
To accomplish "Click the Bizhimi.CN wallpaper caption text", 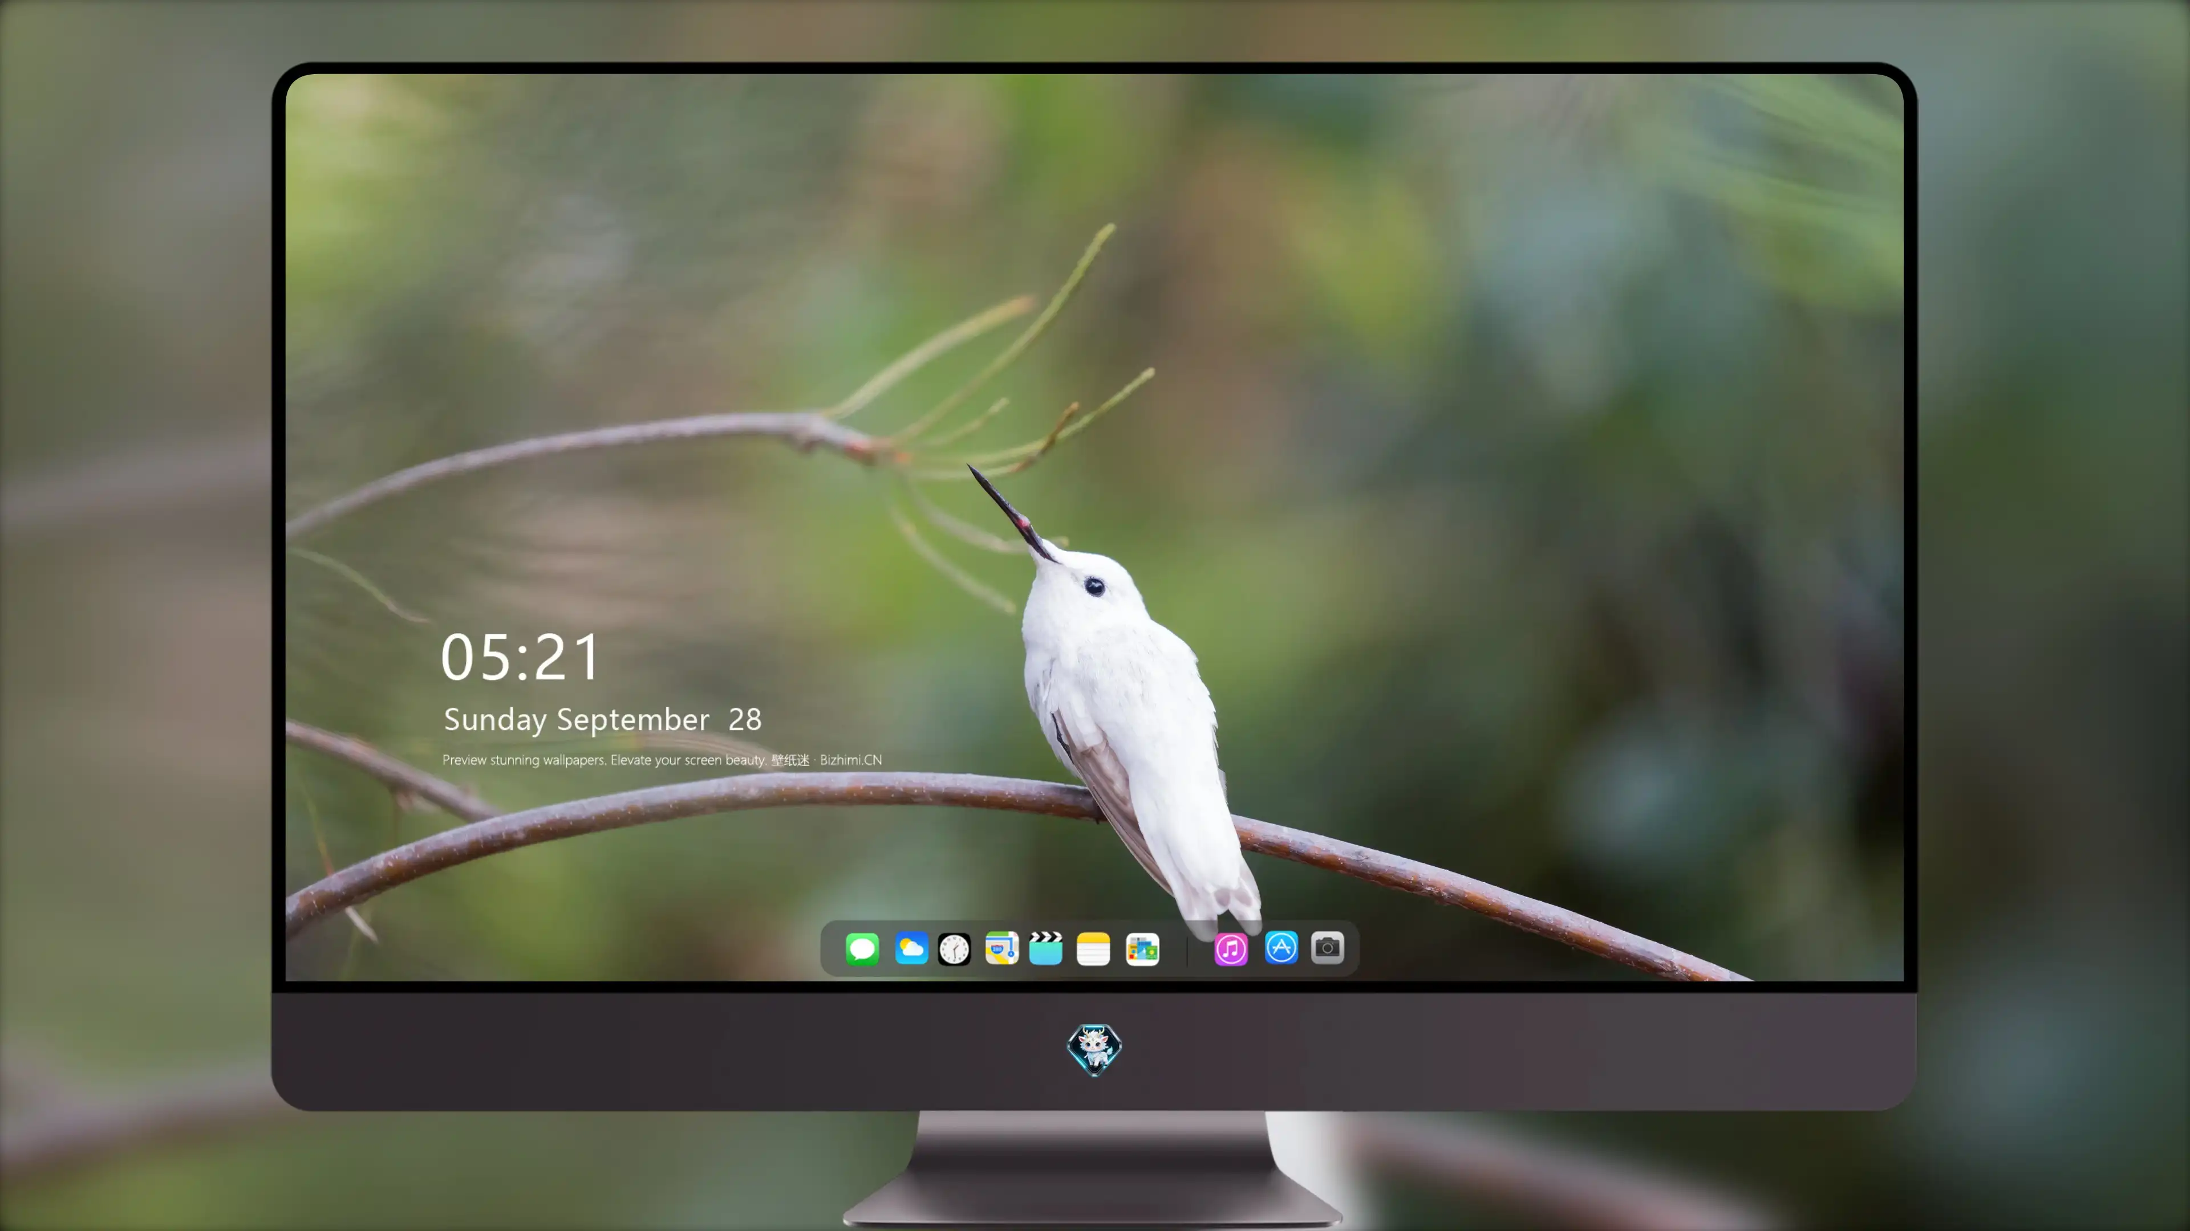I will click(662, 760).
